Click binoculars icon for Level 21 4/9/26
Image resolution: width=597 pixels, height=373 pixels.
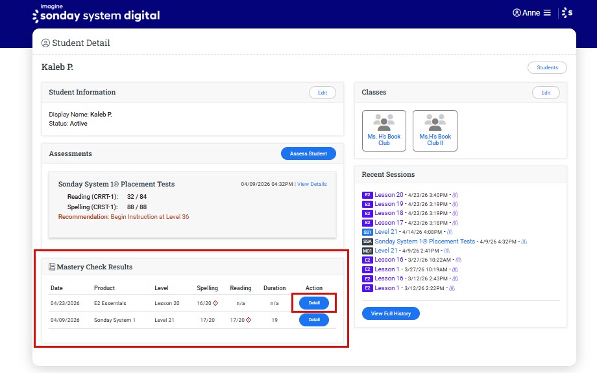[x=446, y=251]
